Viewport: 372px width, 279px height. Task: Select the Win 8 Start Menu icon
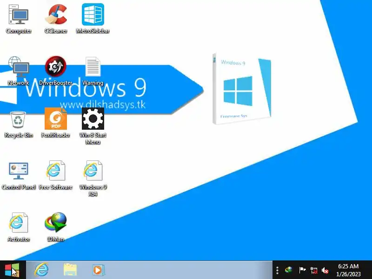(x=93, y=126)
